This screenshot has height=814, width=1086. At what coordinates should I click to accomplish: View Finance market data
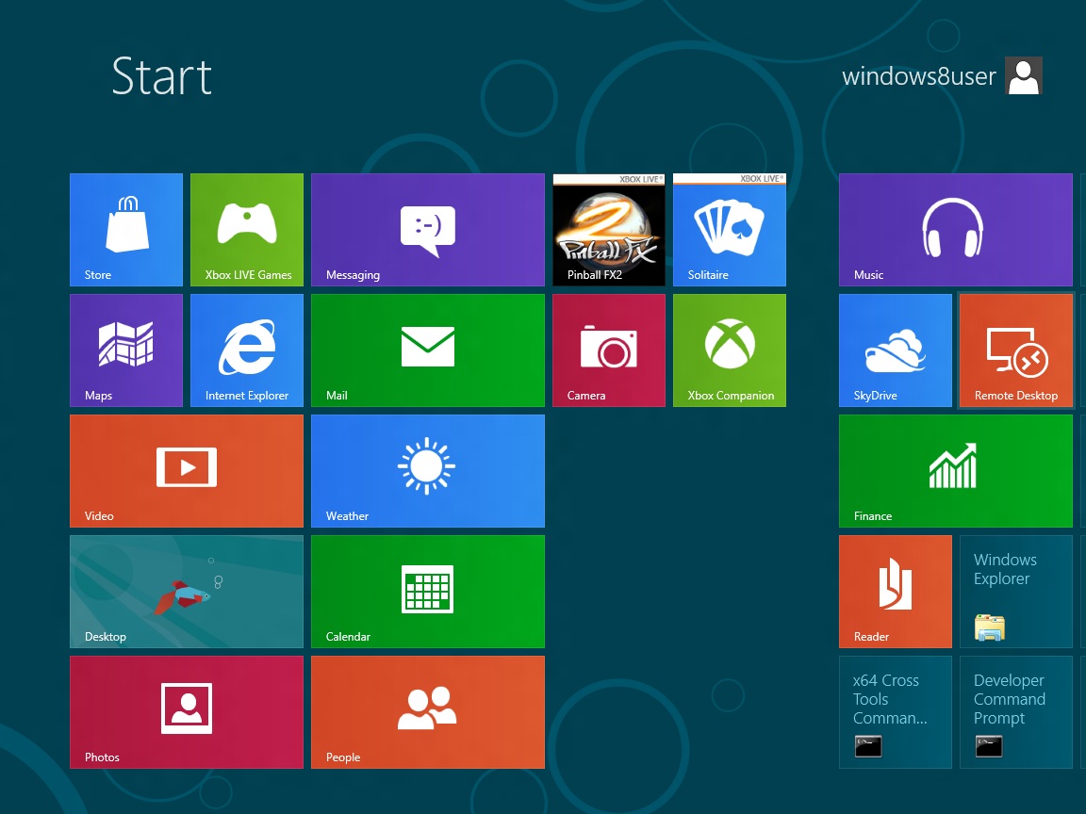click(x=955, y=470)
